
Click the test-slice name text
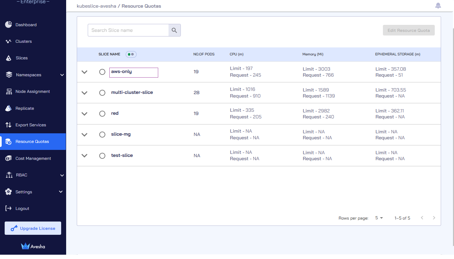tap(122, 155)
